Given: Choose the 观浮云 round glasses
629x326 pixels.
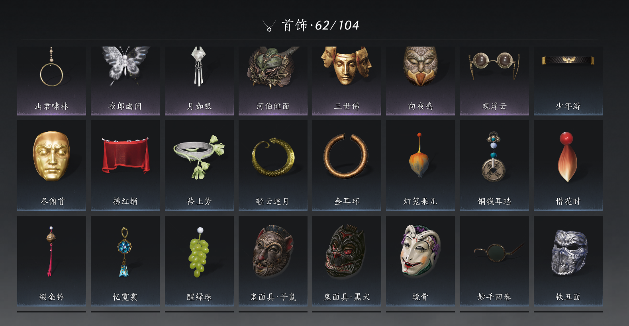Looking at the screenshot, I should (x=494, y=81).
